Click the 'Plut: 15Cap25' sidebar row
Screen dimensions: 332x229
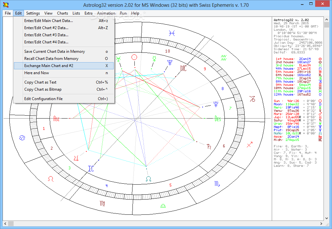(298, 130)
